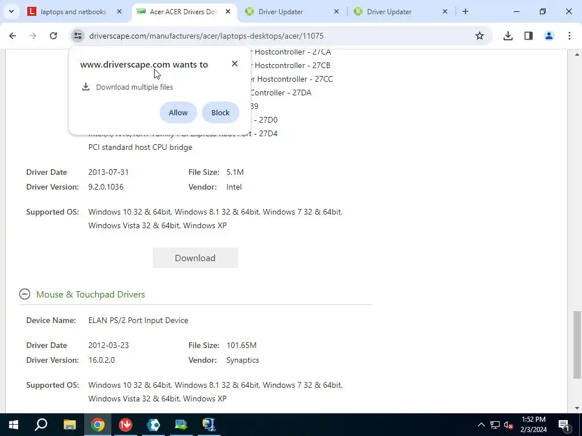Screen dimensions: 582x436
Task: Open Windows Start menu
Action: (x=14, y=425)
